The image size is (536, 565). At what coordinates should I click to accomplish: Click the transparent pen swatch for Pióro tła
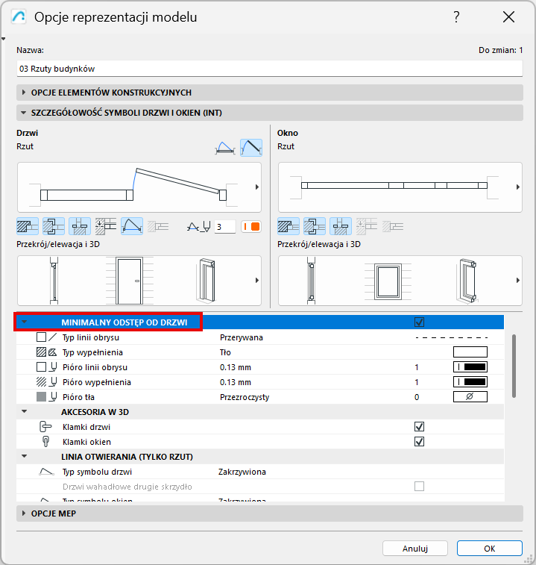coord(470,397)
